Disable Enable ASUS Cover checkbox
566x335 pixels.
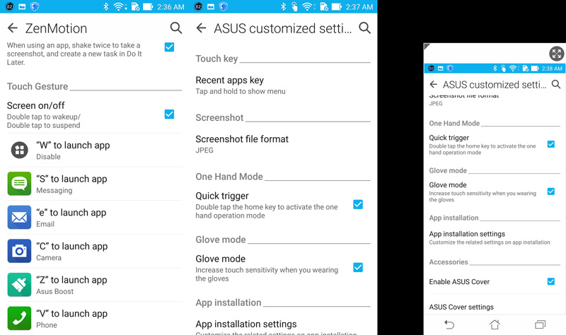click(550, 281)
